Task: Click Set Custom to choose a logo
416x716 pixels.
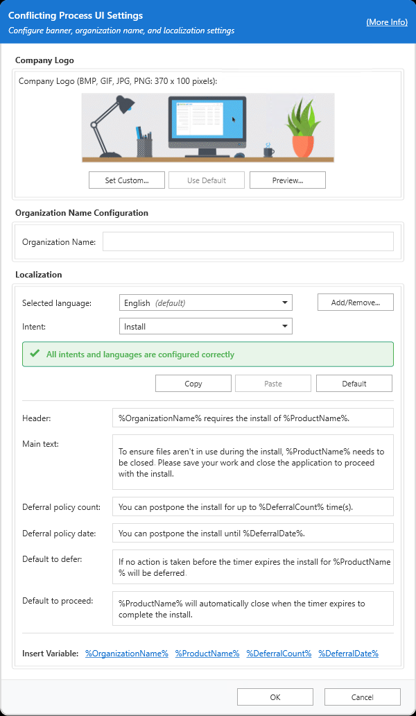Action: pyautogui.click(x=126, y=180)
